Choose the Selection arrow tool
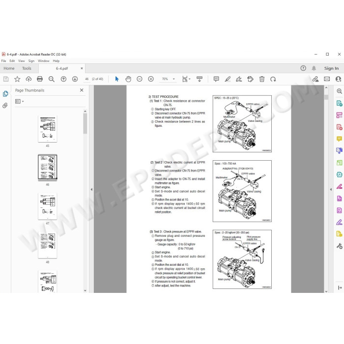 pyautogui.click(x=117, y=79)
